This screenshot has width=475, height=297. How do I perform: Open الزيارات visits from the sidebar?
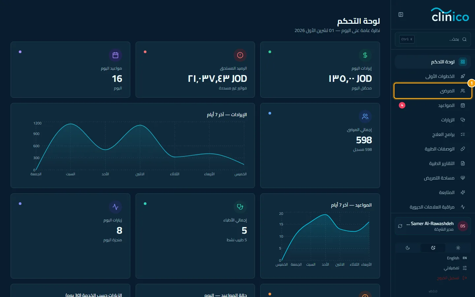click(433, 120)
